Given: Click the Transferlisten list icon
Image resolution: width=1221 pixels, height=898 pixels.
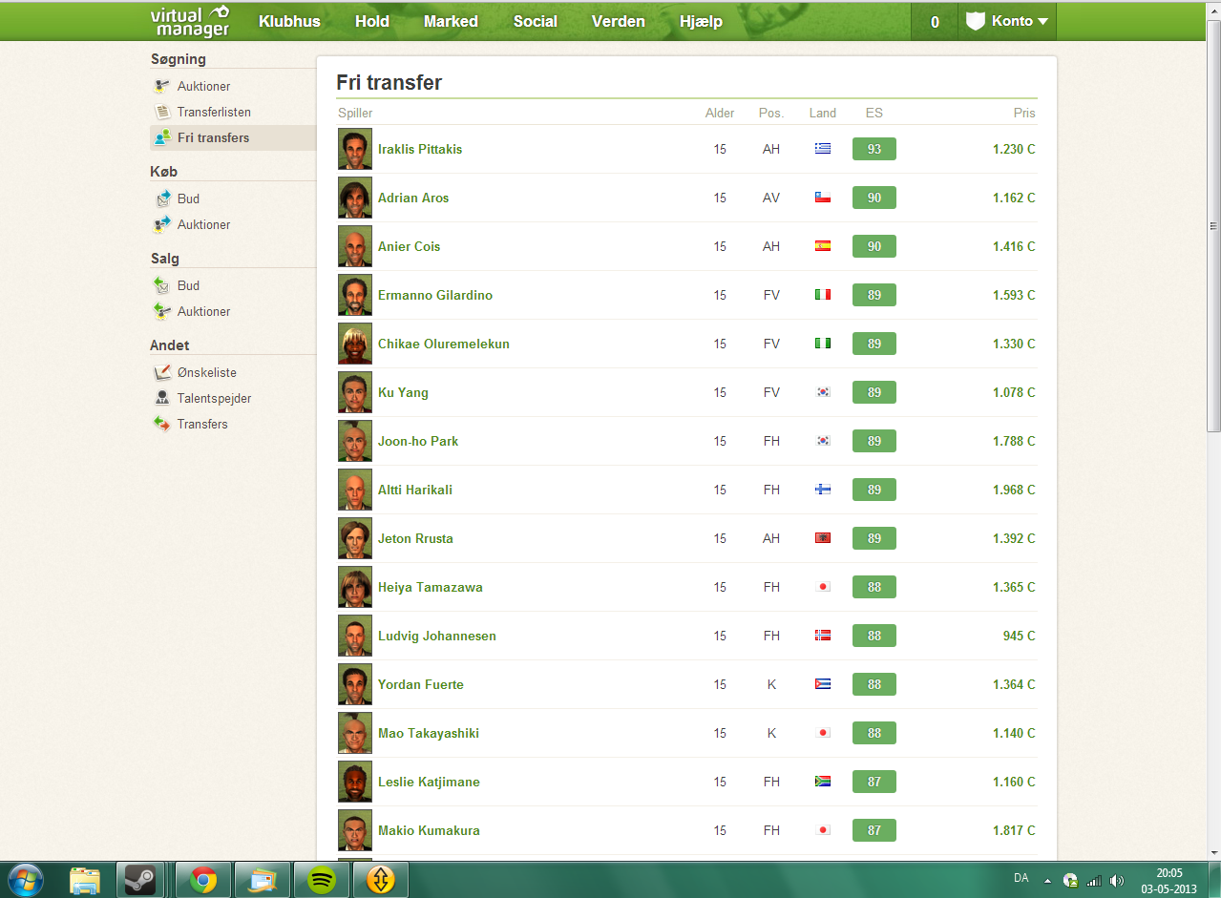Looking at the screenshot, I should (162, 112).
